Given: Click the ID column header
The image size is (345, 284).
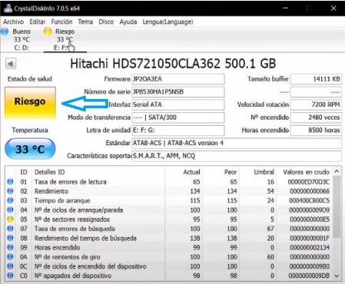Looking at the screenshot, I should 24,172.
